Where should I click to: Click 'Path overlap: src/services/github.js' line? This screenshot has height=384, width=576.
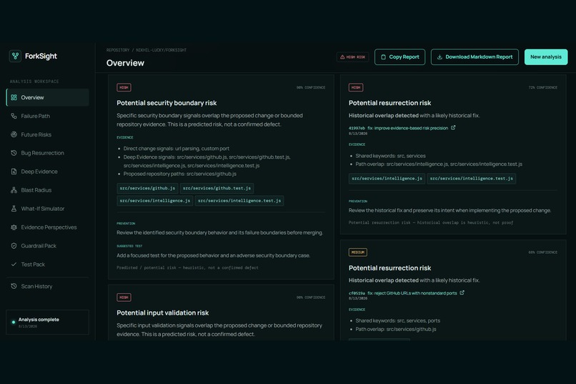click(396, 329)
